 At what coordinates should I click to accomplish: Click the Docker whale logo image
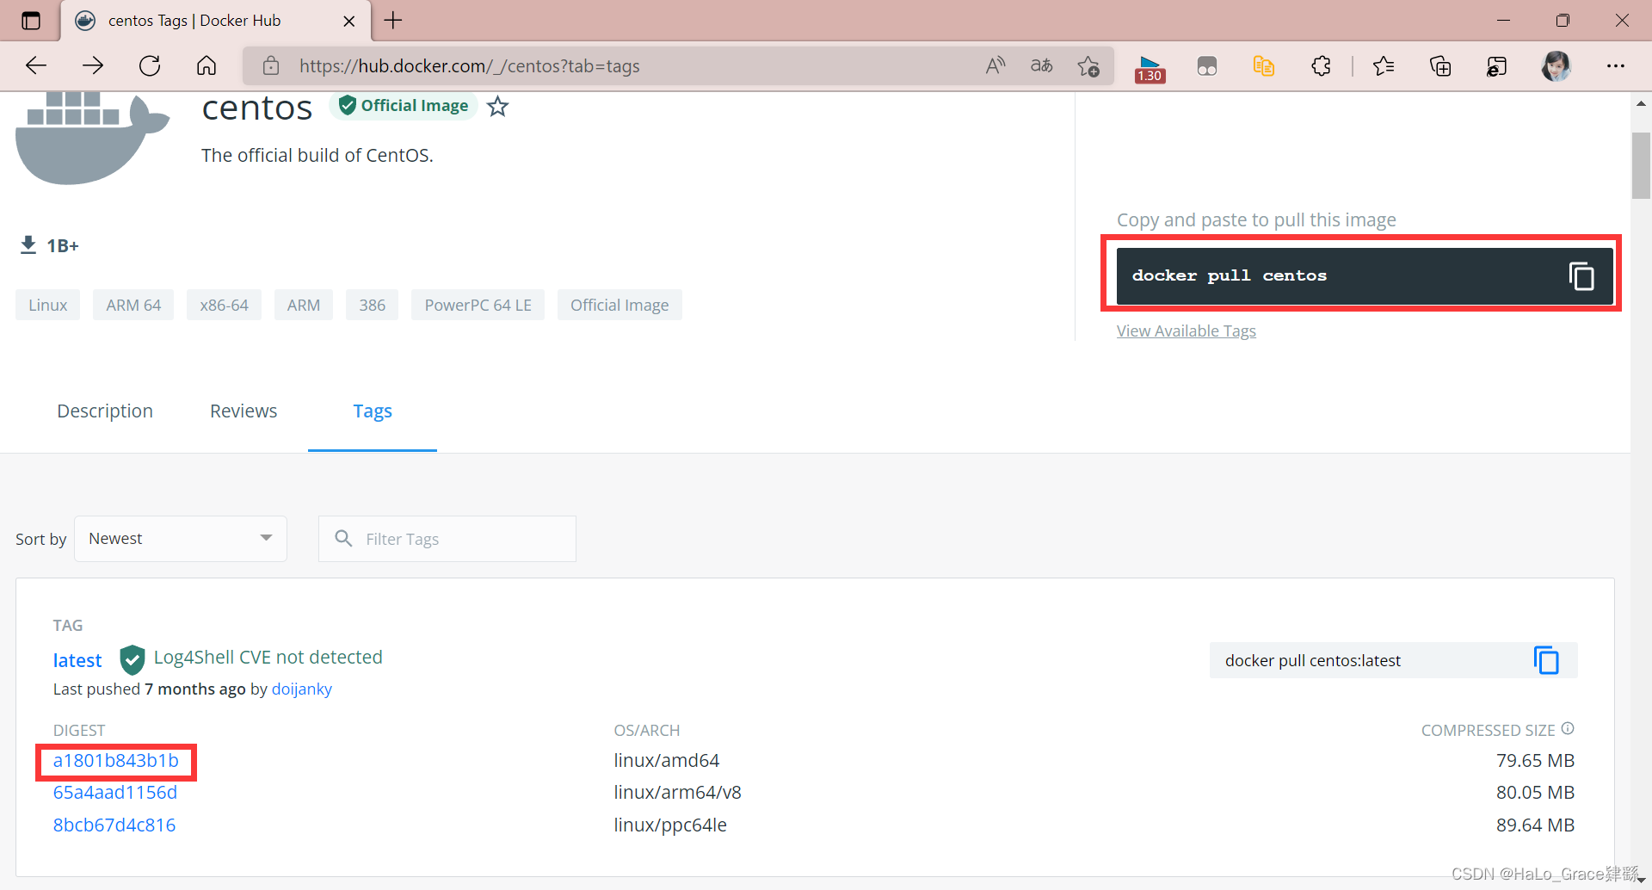(92, 138)
